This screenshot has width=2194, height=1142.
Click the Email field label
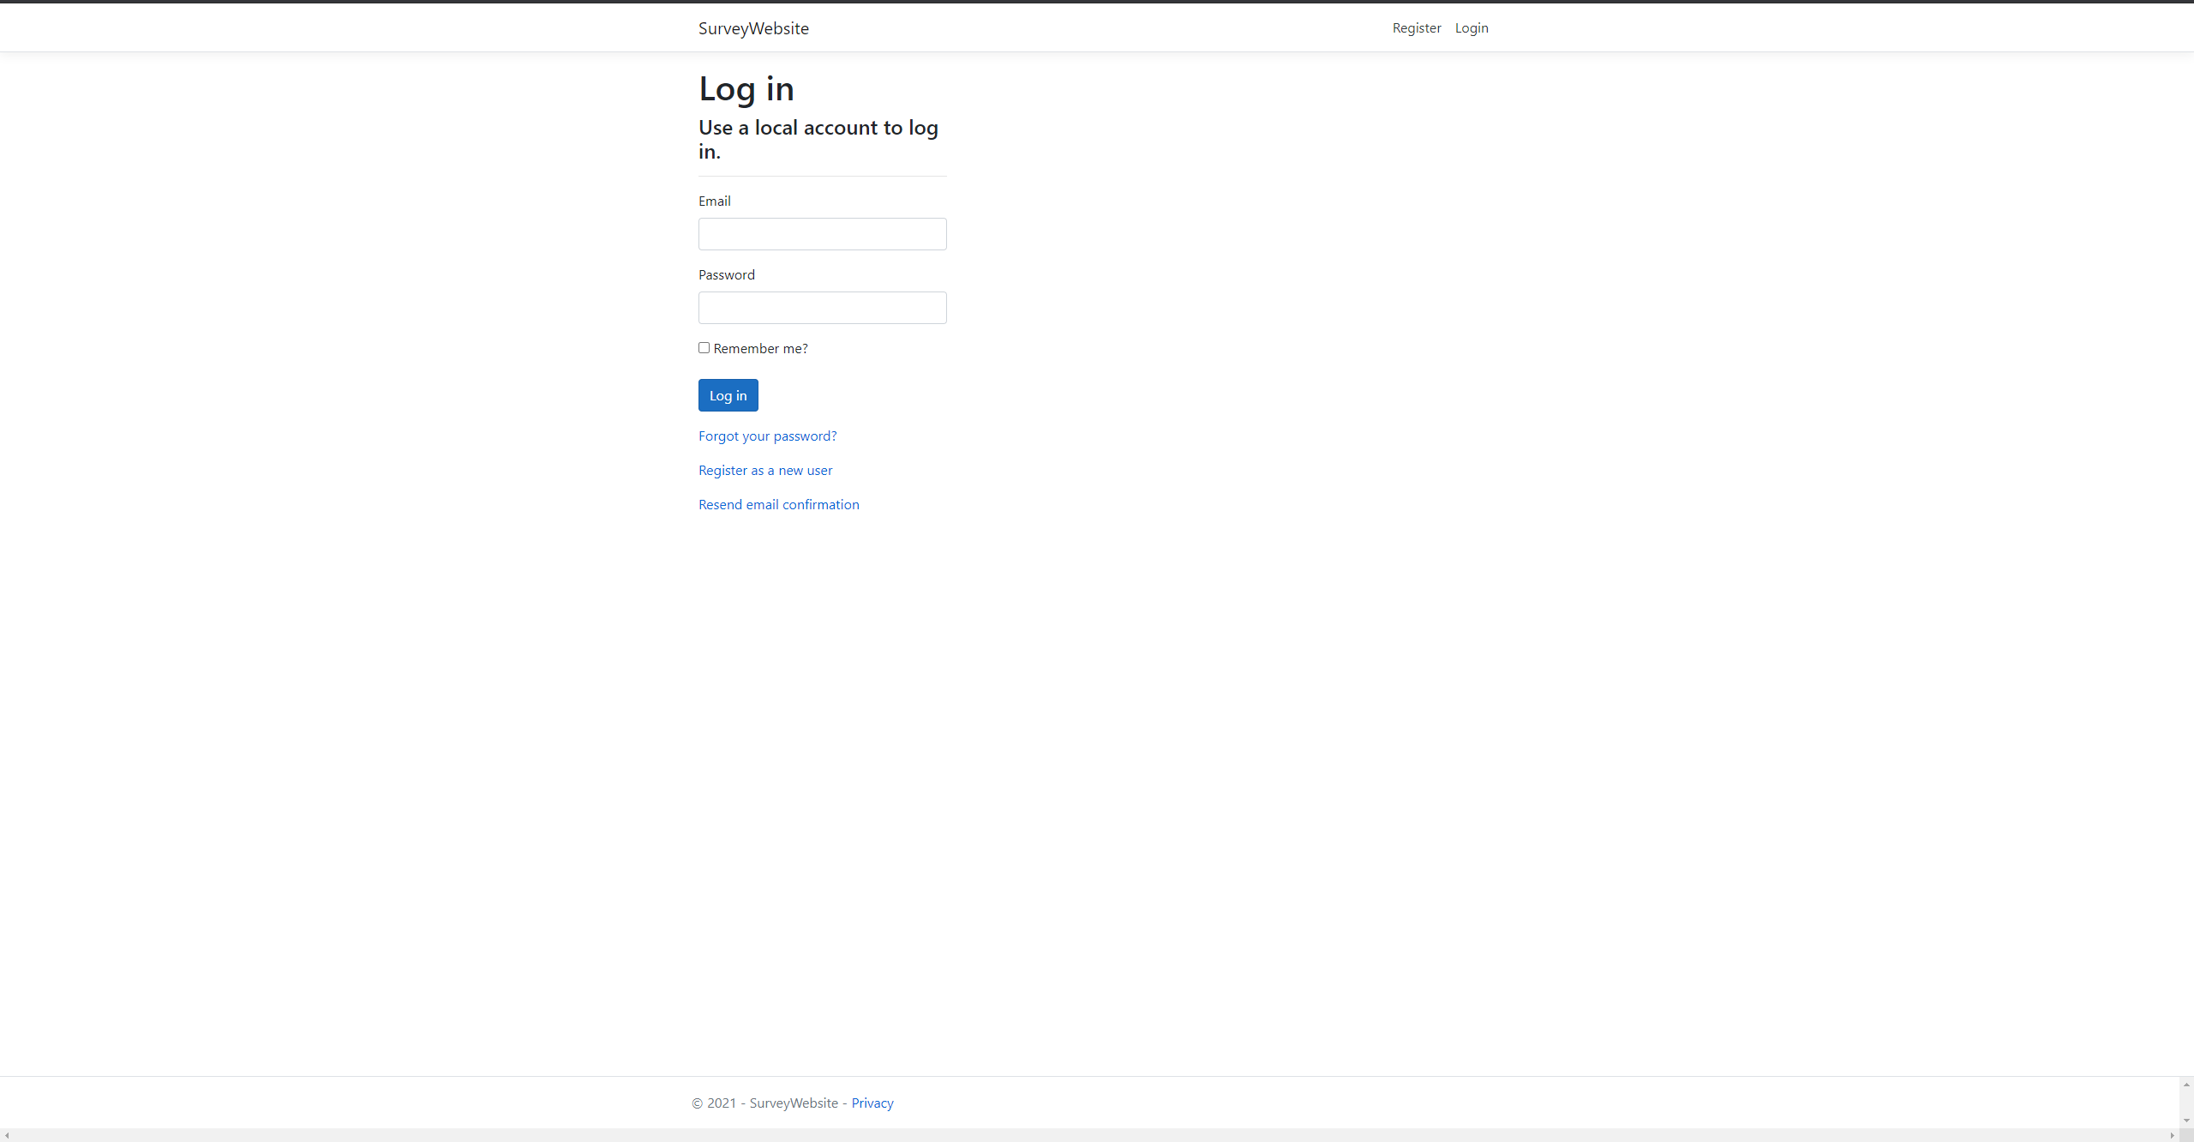pyautogui.click(x=714, y=201)
